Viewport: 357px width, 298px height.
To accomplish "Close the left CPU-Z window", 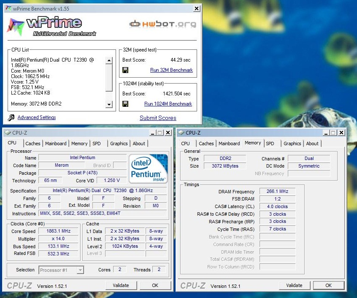I will [x=168, y=133].
